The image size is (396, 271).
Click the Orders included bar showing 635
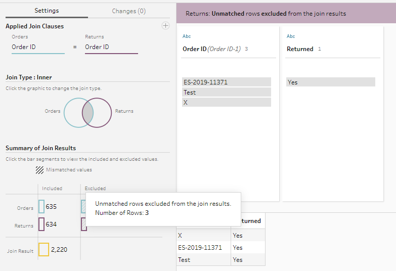pos(41,206)
